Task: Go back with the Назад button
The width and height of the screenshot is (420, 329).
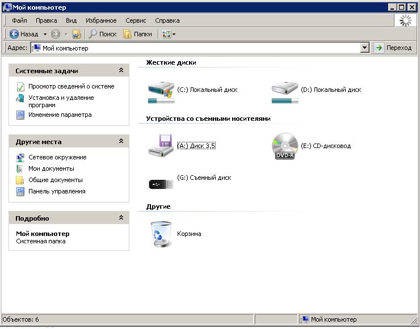Action: pyautogui.click(x=24, y=34)
